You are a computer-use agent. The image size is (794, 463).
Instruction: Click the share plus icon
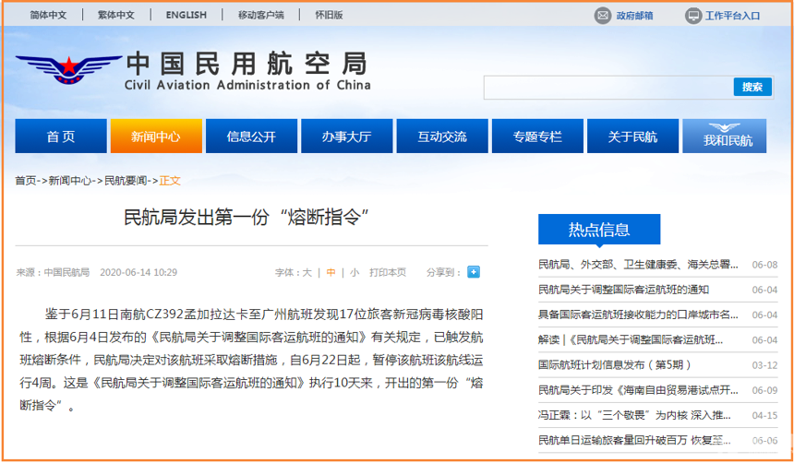coord(474,272)
